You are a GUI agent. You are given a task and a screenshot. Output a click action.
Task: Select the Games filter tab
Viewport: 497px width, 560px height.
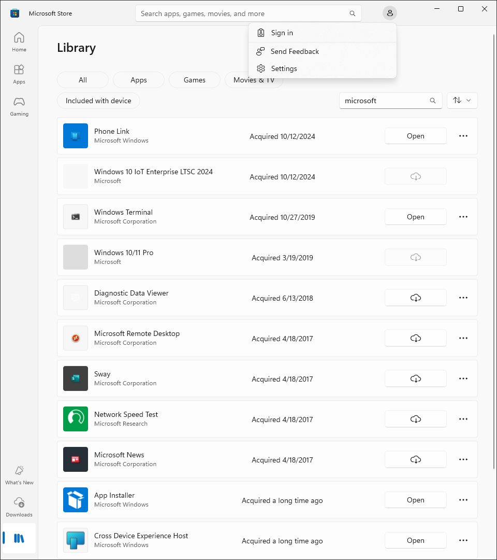194,80
